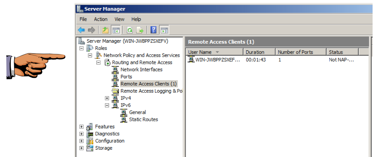The image size is (375, 157).
Task: Click the Export List toolbar icon
Action: coord(140,30)
